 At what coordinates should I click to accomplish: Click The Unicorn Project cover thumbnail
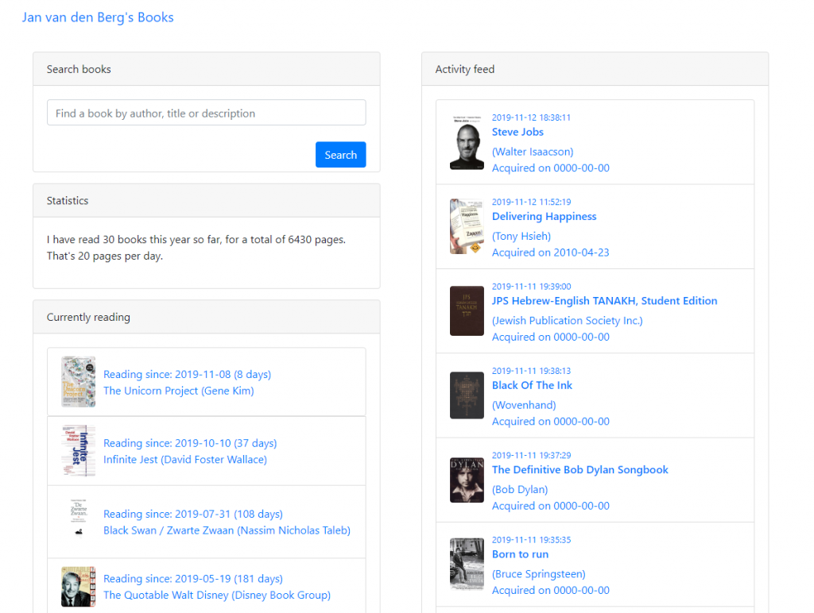tap(78, 382)
